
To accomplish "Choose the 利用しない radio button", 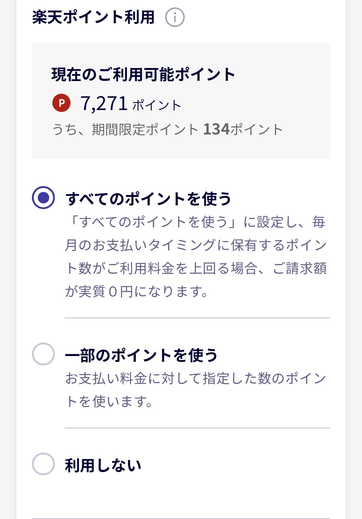I will pos(43,464).
